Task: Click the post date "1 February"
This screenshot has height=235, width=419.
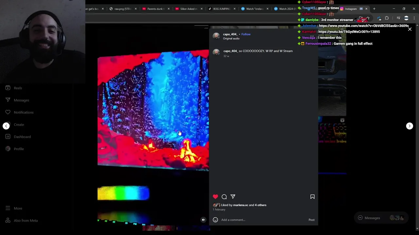Action: 219,210
